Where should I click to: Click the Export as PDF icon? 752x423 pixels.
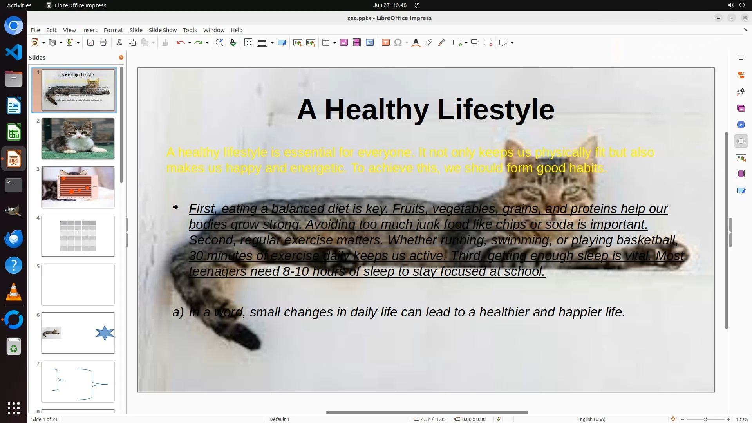(90, 43)
